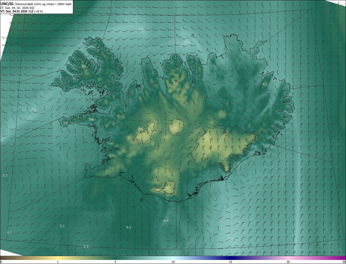Click the 0 tick label on the colour scale
The image size is (346, 264).
tap(1, 262)
